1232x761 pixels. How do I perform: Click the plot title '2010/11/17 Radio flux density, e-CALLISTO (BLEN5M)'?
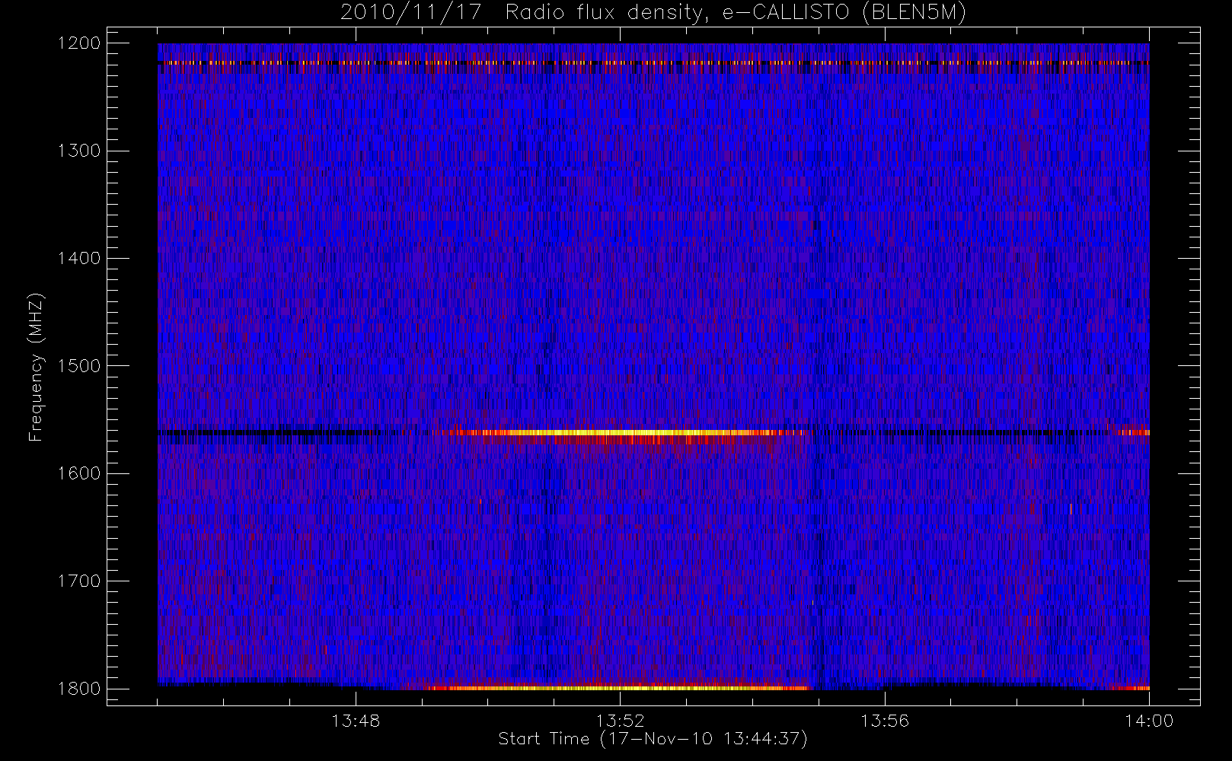[653, 13]
